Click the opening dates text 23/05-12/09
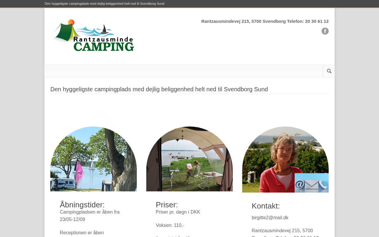 point(73,220)
